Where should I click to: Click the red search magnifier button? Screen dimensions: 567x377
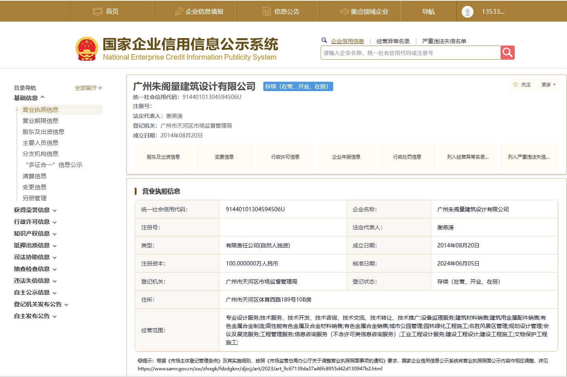(x=508, y=53)
